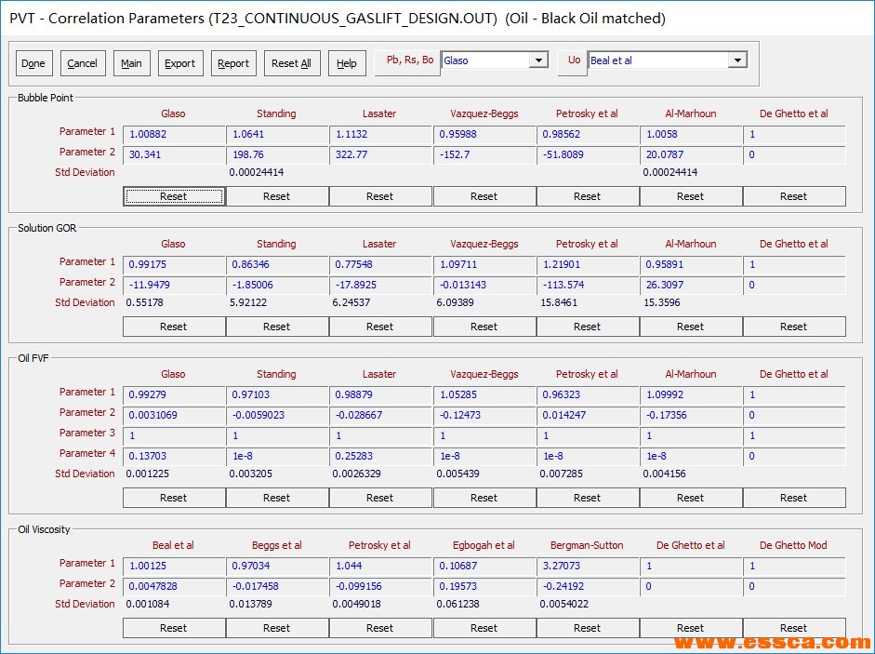Reset Standing in Solution GOR section
This screenshot has width=875, height=654.
point(276,327)
